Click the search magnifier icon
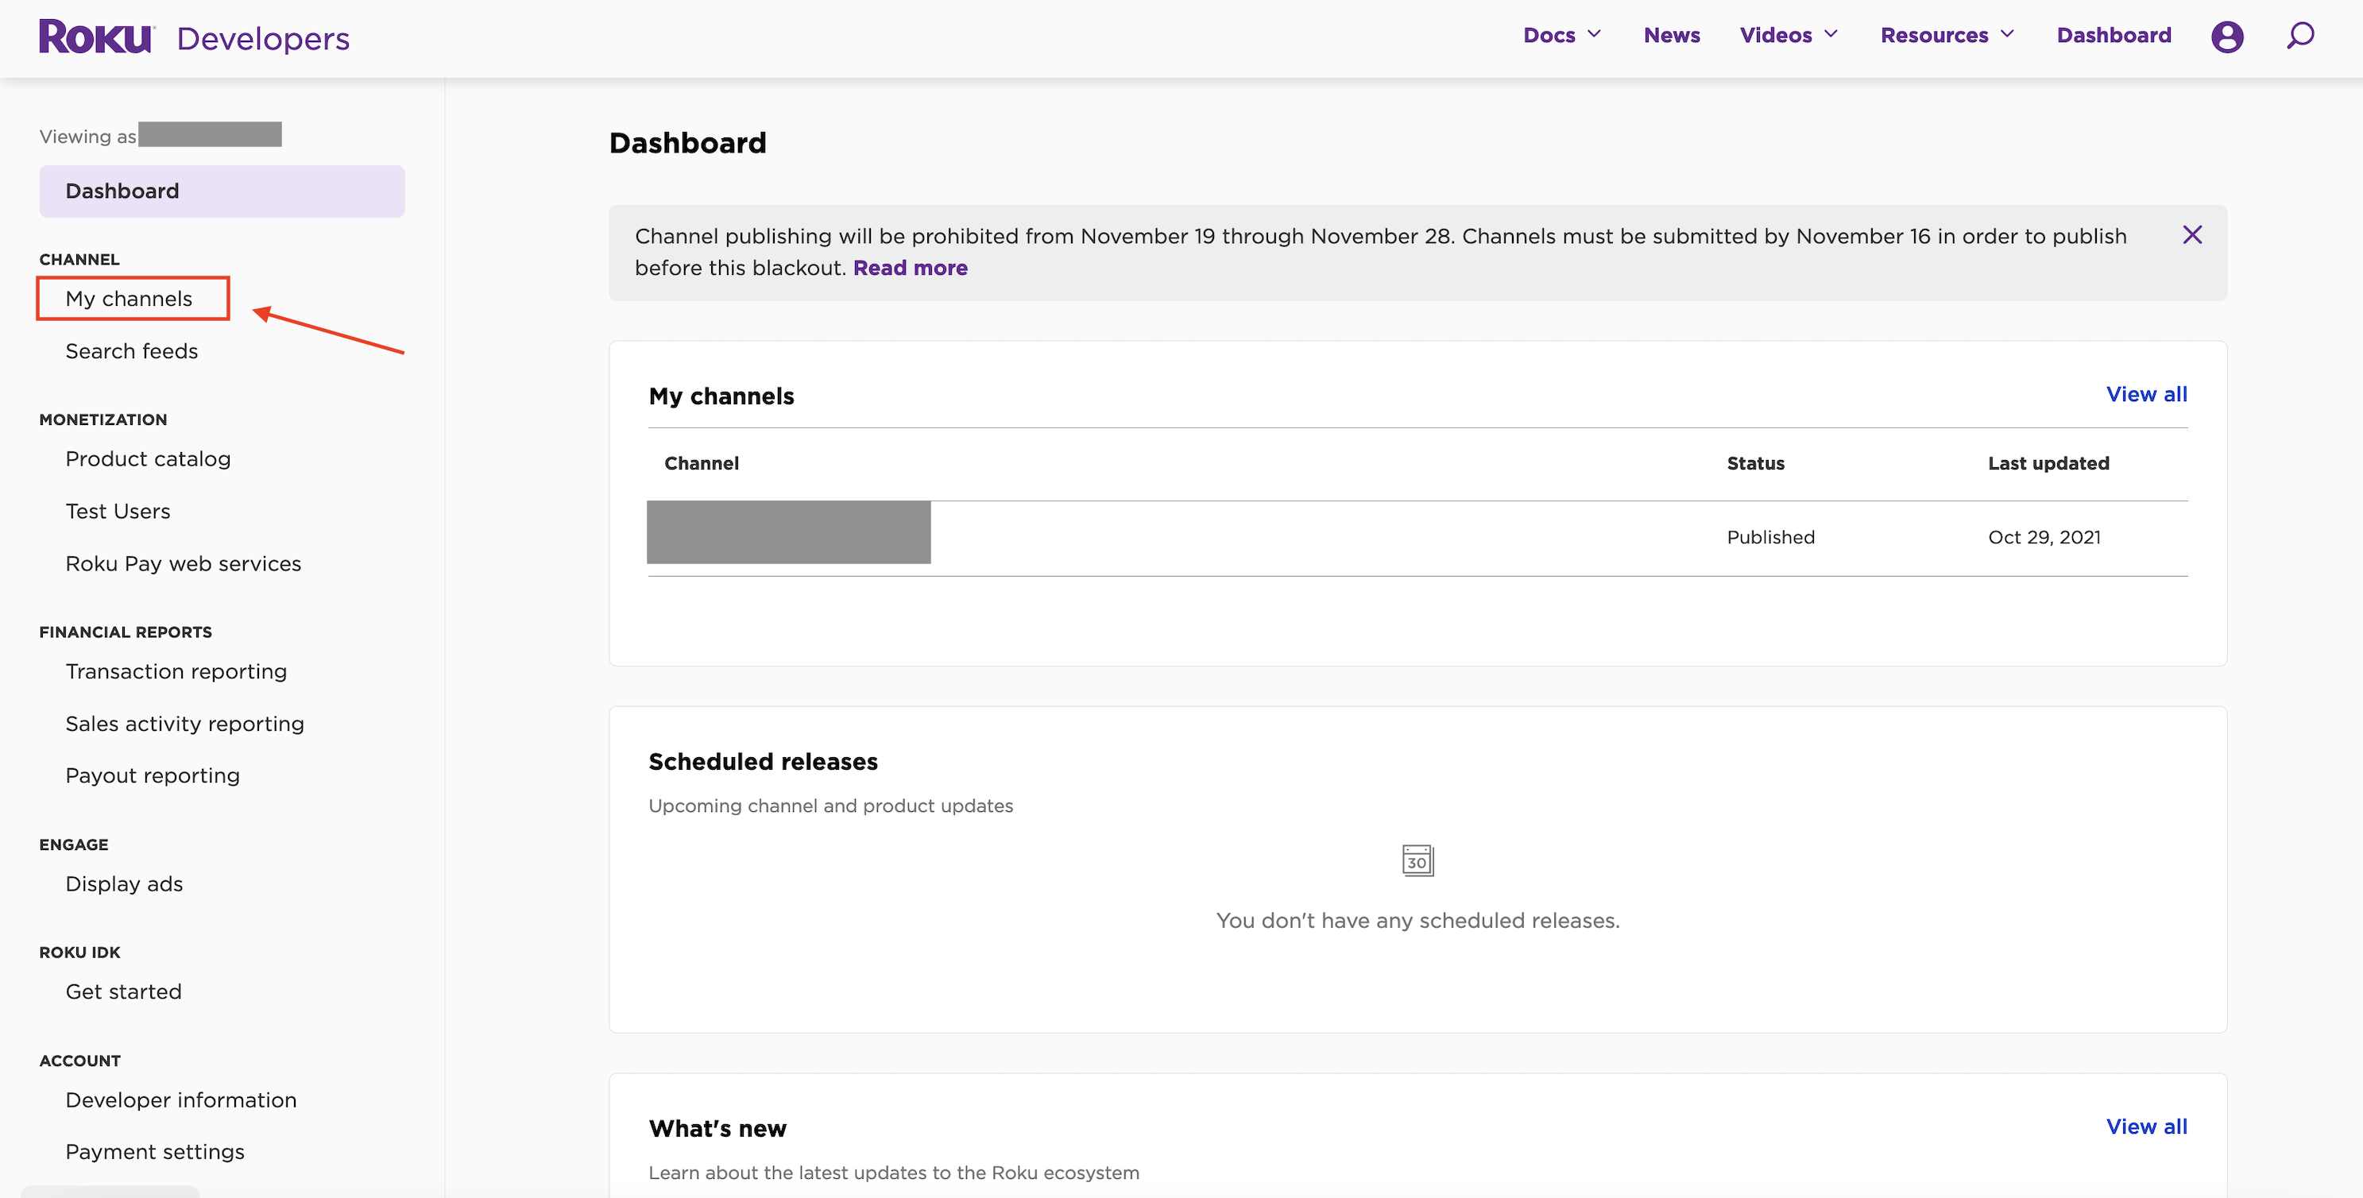 pos(2299,36)
